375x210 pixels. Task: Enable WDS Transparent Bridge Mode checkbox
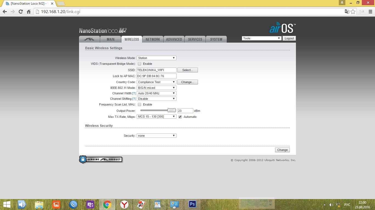click(139, 64)
